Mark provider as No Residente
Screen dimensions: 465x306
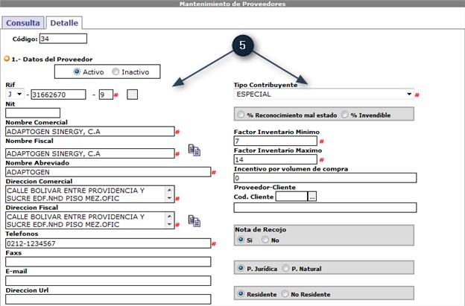(x=285, y=293)
